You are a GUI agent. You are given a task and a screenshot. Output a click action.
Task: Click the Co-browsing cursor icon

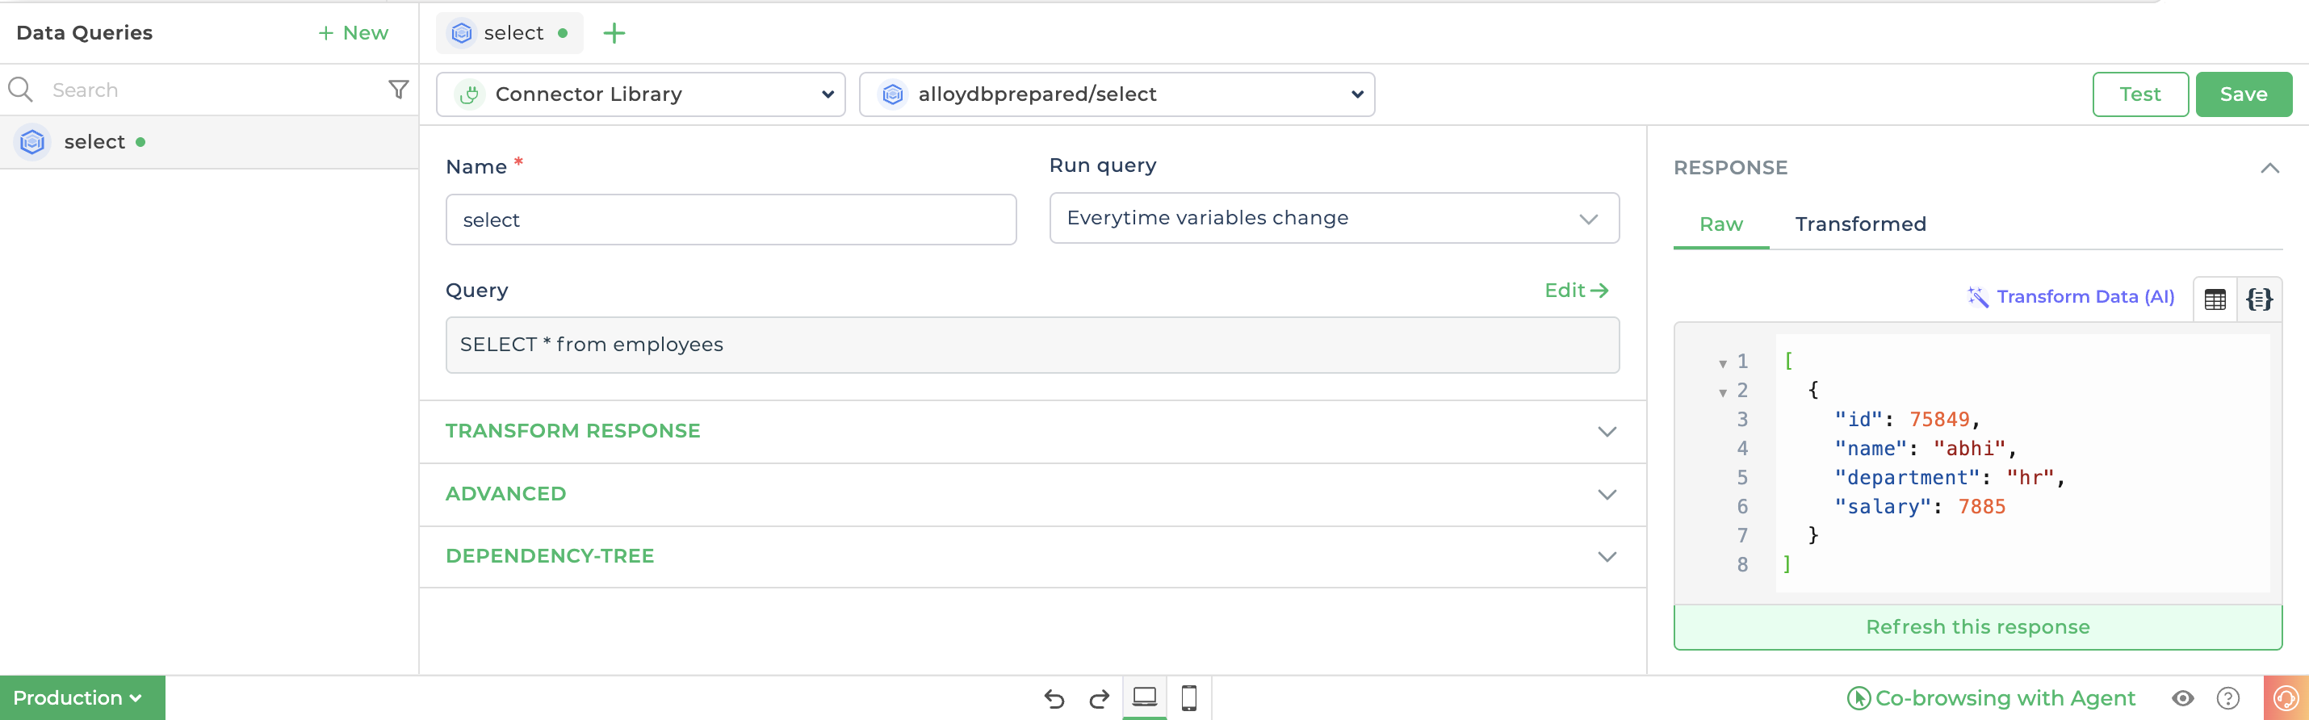pos(1859,698)
